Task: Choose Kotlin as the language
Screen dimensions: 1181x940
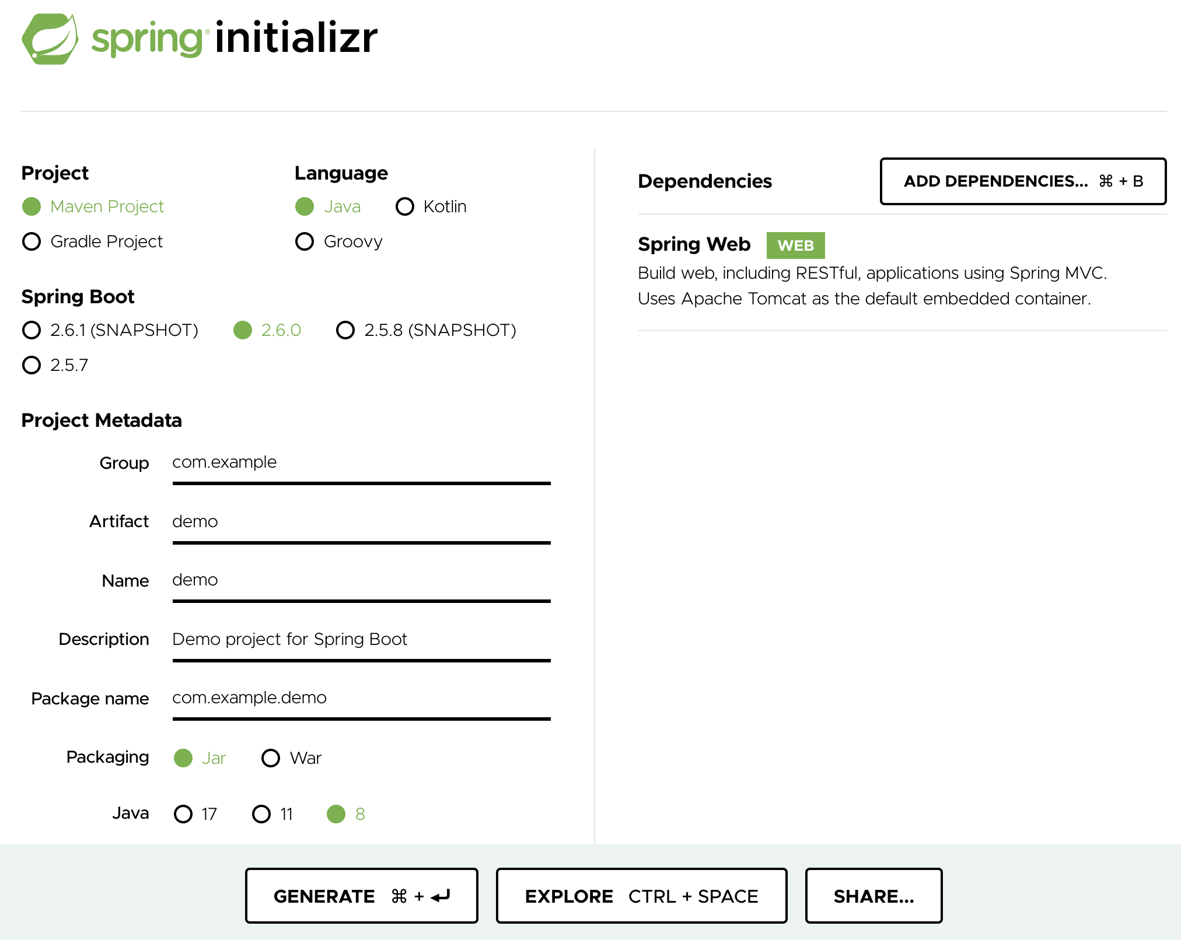Action: (405, 206)
